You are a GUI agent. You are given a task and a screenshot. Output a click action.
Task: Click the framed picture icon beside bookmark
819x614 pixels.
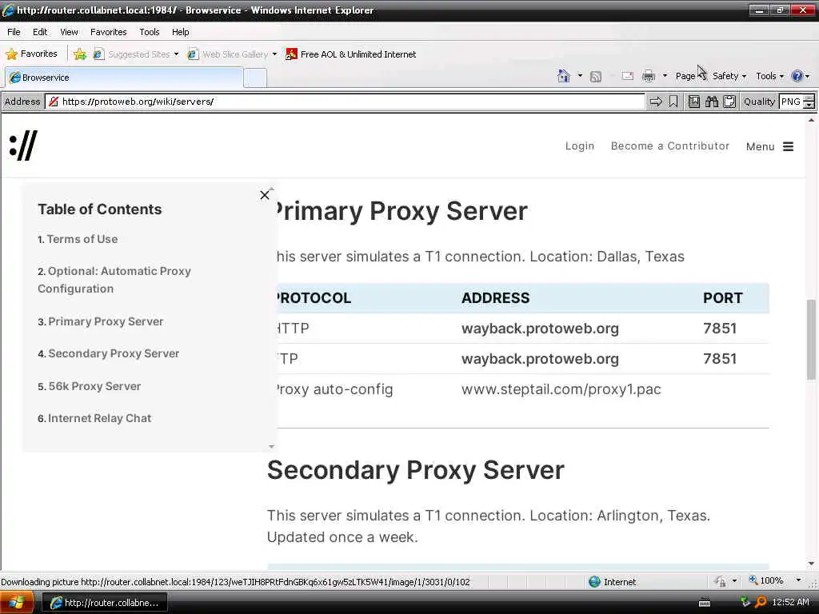click(693, 102)
